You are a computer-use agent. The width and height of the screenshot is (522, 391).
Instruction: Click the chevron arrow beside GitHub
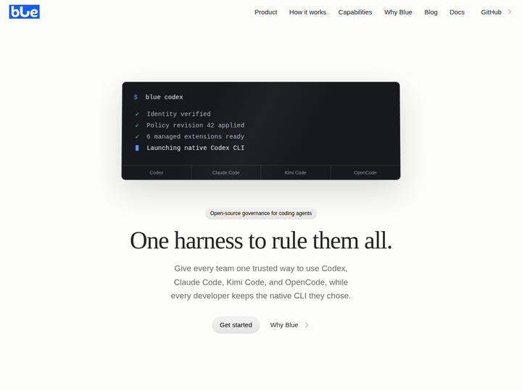click(x=510, y=12)
